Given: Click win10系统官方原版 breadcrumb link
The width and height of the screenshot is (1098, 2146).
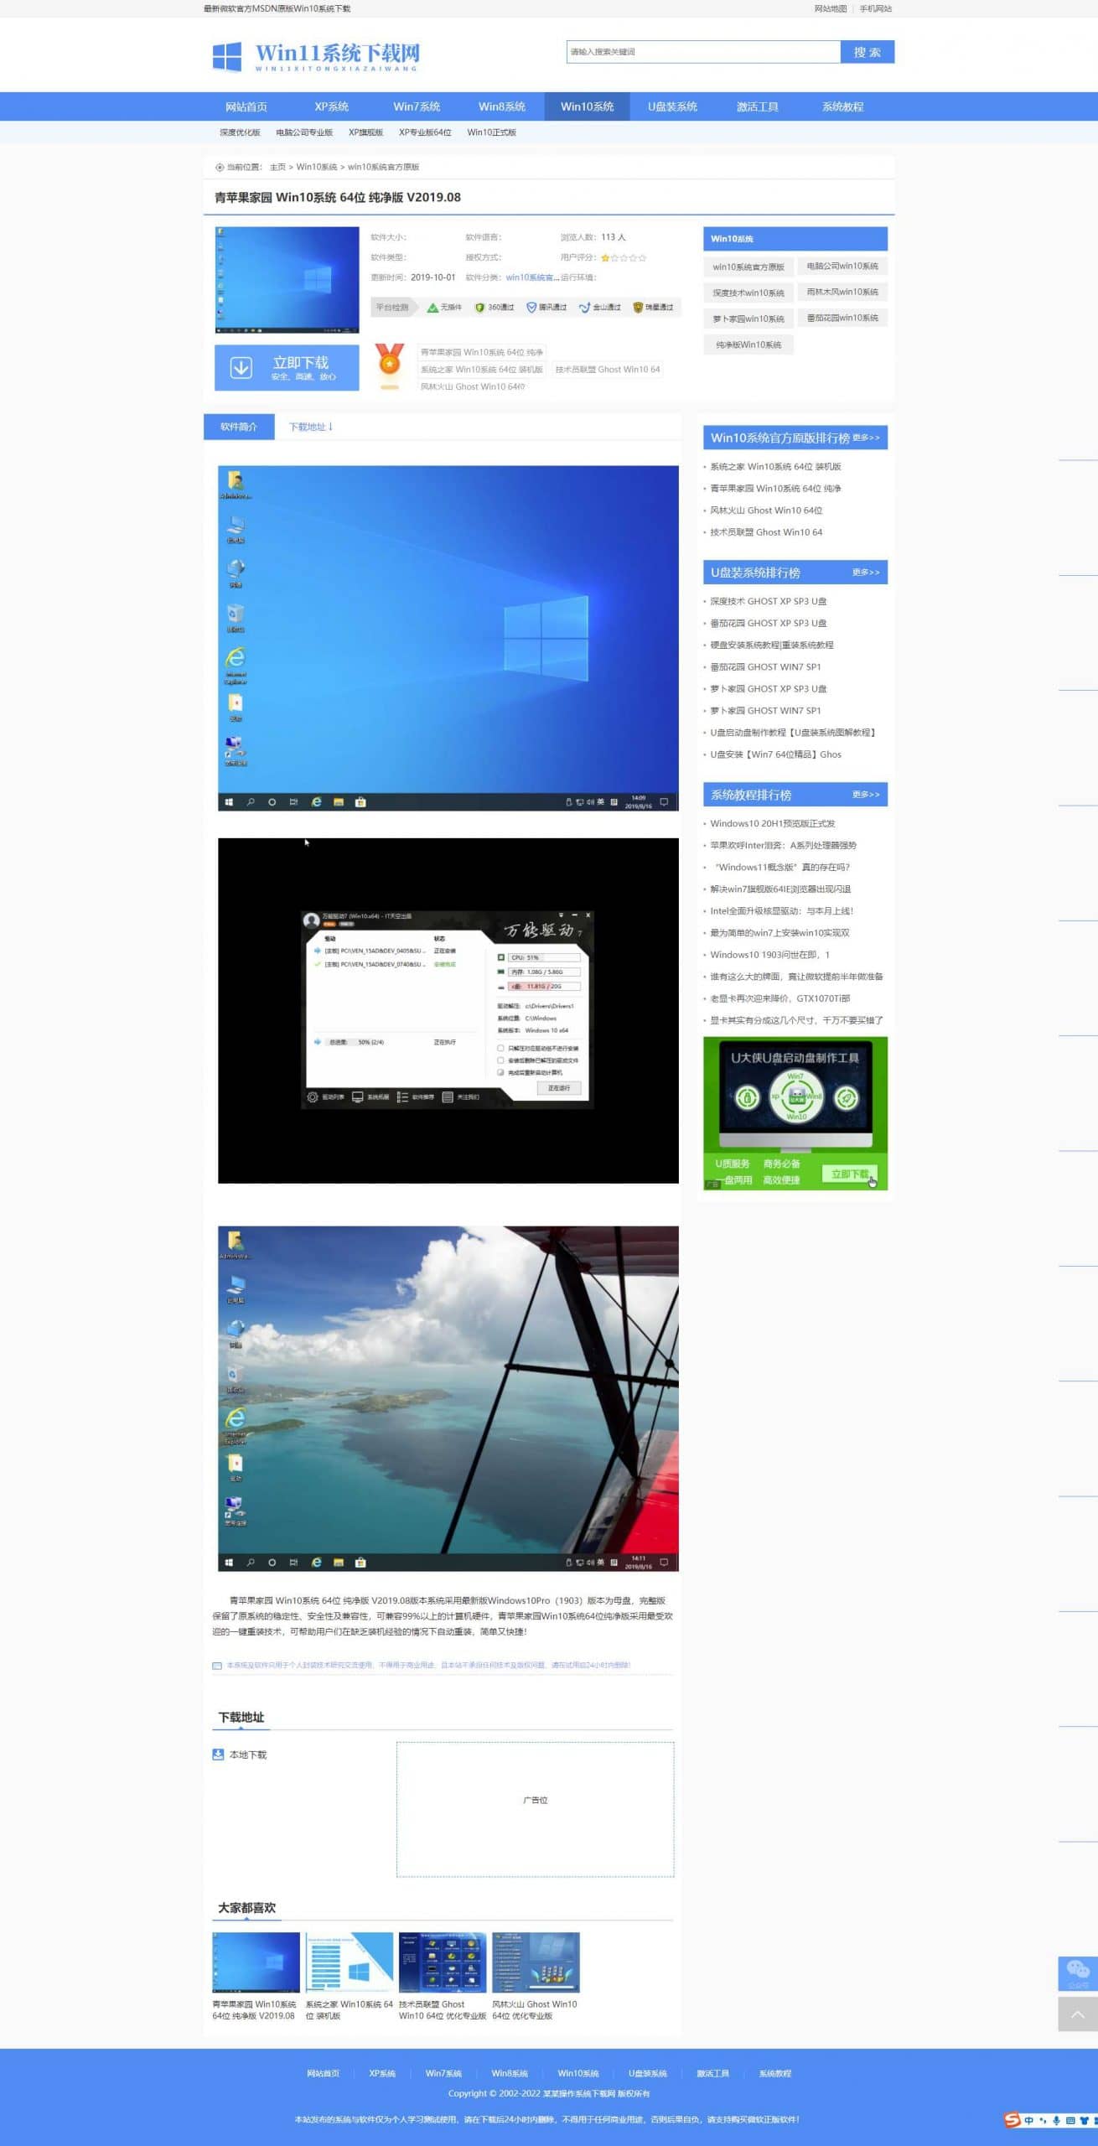Looking at the screenshot, I should [383, 167].
